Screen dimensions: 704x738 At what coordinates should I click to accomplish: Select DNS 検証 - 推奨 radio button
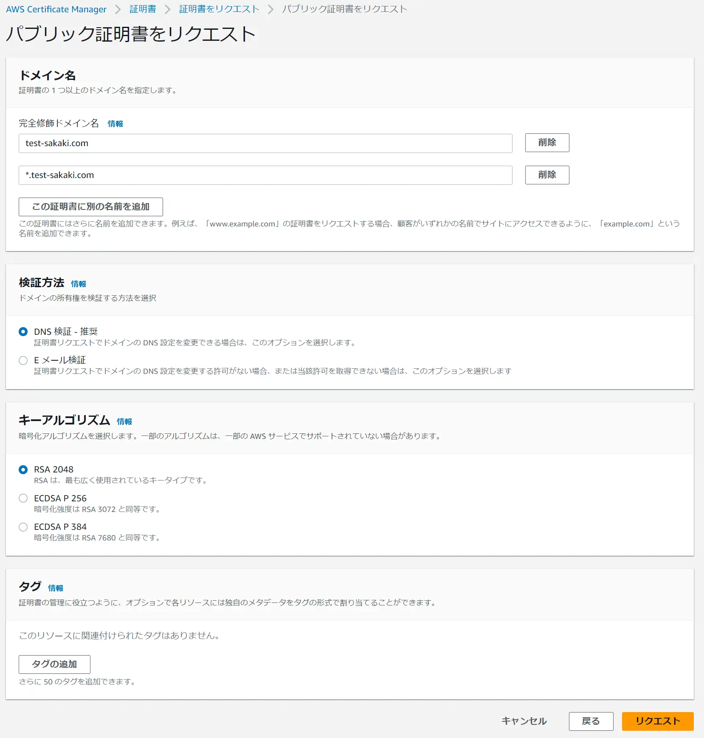(x=23, y=332)
